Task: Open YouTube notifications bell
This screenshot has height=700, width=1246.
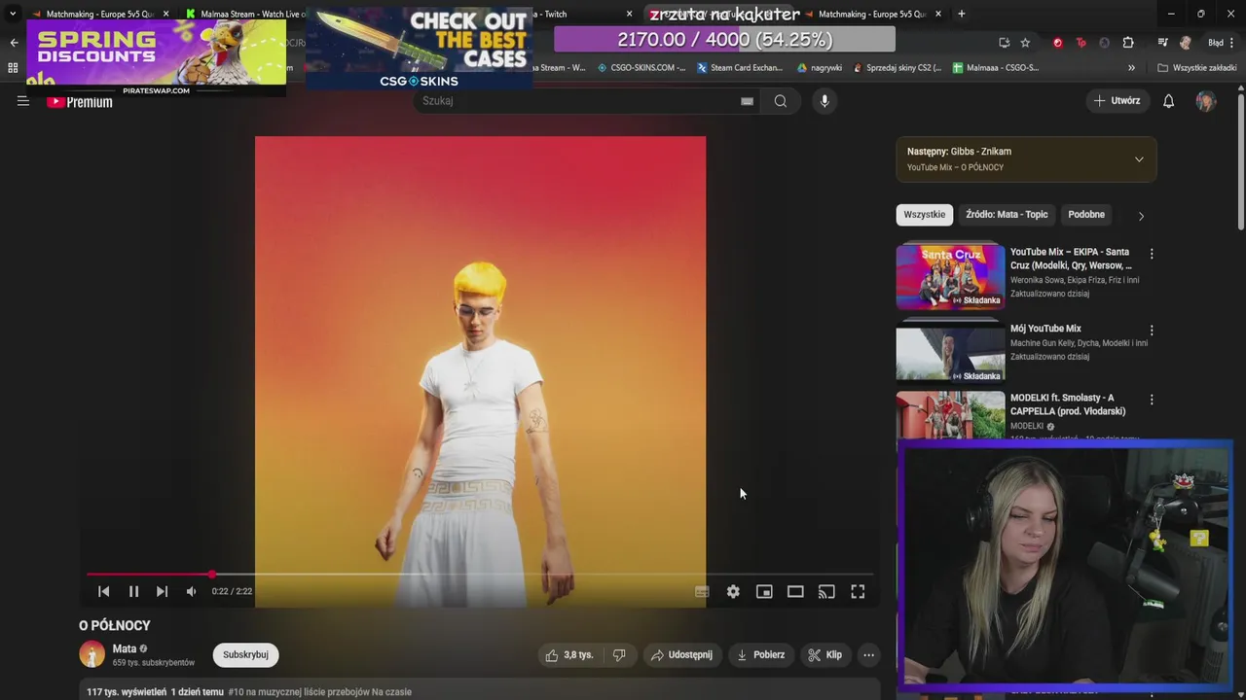Action: (x=1169, y=101)
